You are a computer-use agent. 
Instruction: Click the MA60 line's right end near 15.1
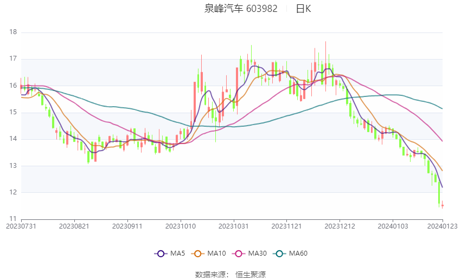coord(442,109)
